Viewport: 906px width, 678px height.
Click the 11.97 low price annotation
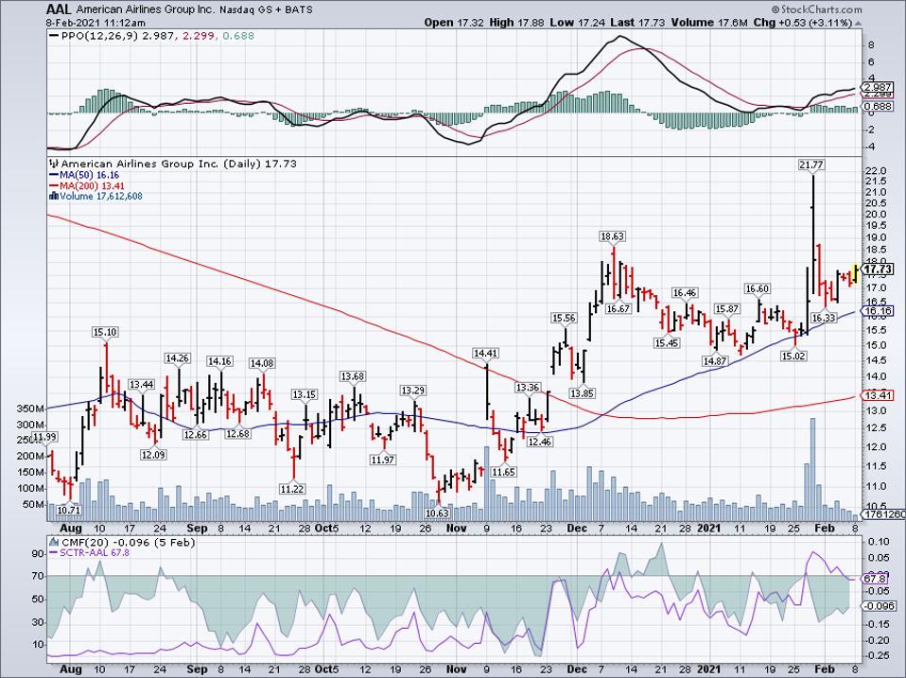tap(382, 460)
